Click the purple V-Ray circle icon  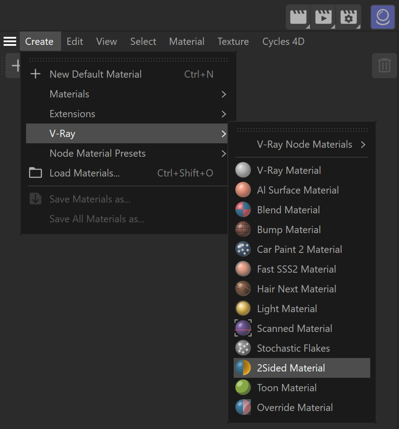tap(382, 17)
